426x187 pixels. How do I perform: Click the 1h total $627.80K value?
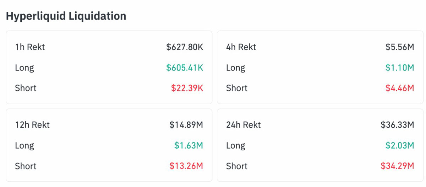pyautogui.click(x=185, y=47)
